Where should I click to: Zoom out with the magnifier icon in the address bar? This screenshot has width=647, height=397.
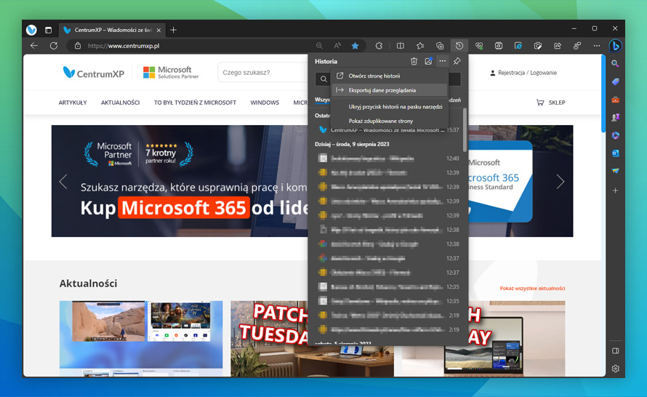pos(319,46)
